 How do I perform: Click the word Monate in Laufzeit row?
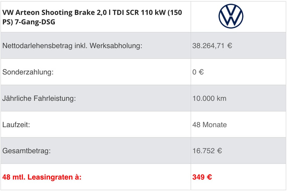[x=215, y=125]
